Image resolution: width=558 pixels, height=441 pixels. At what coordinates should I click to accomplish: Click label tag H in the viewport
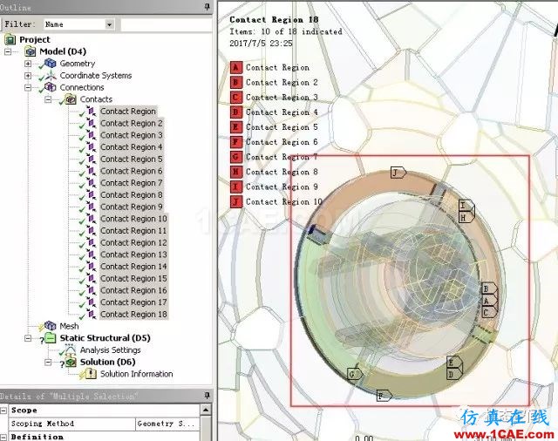pos(466,217)
